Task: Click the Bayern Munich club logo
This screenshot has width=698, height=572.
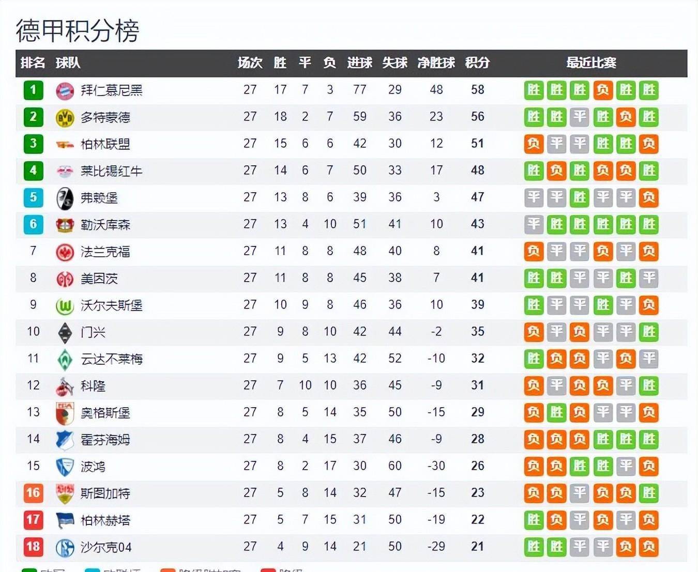Action: [x=65, y=91]
